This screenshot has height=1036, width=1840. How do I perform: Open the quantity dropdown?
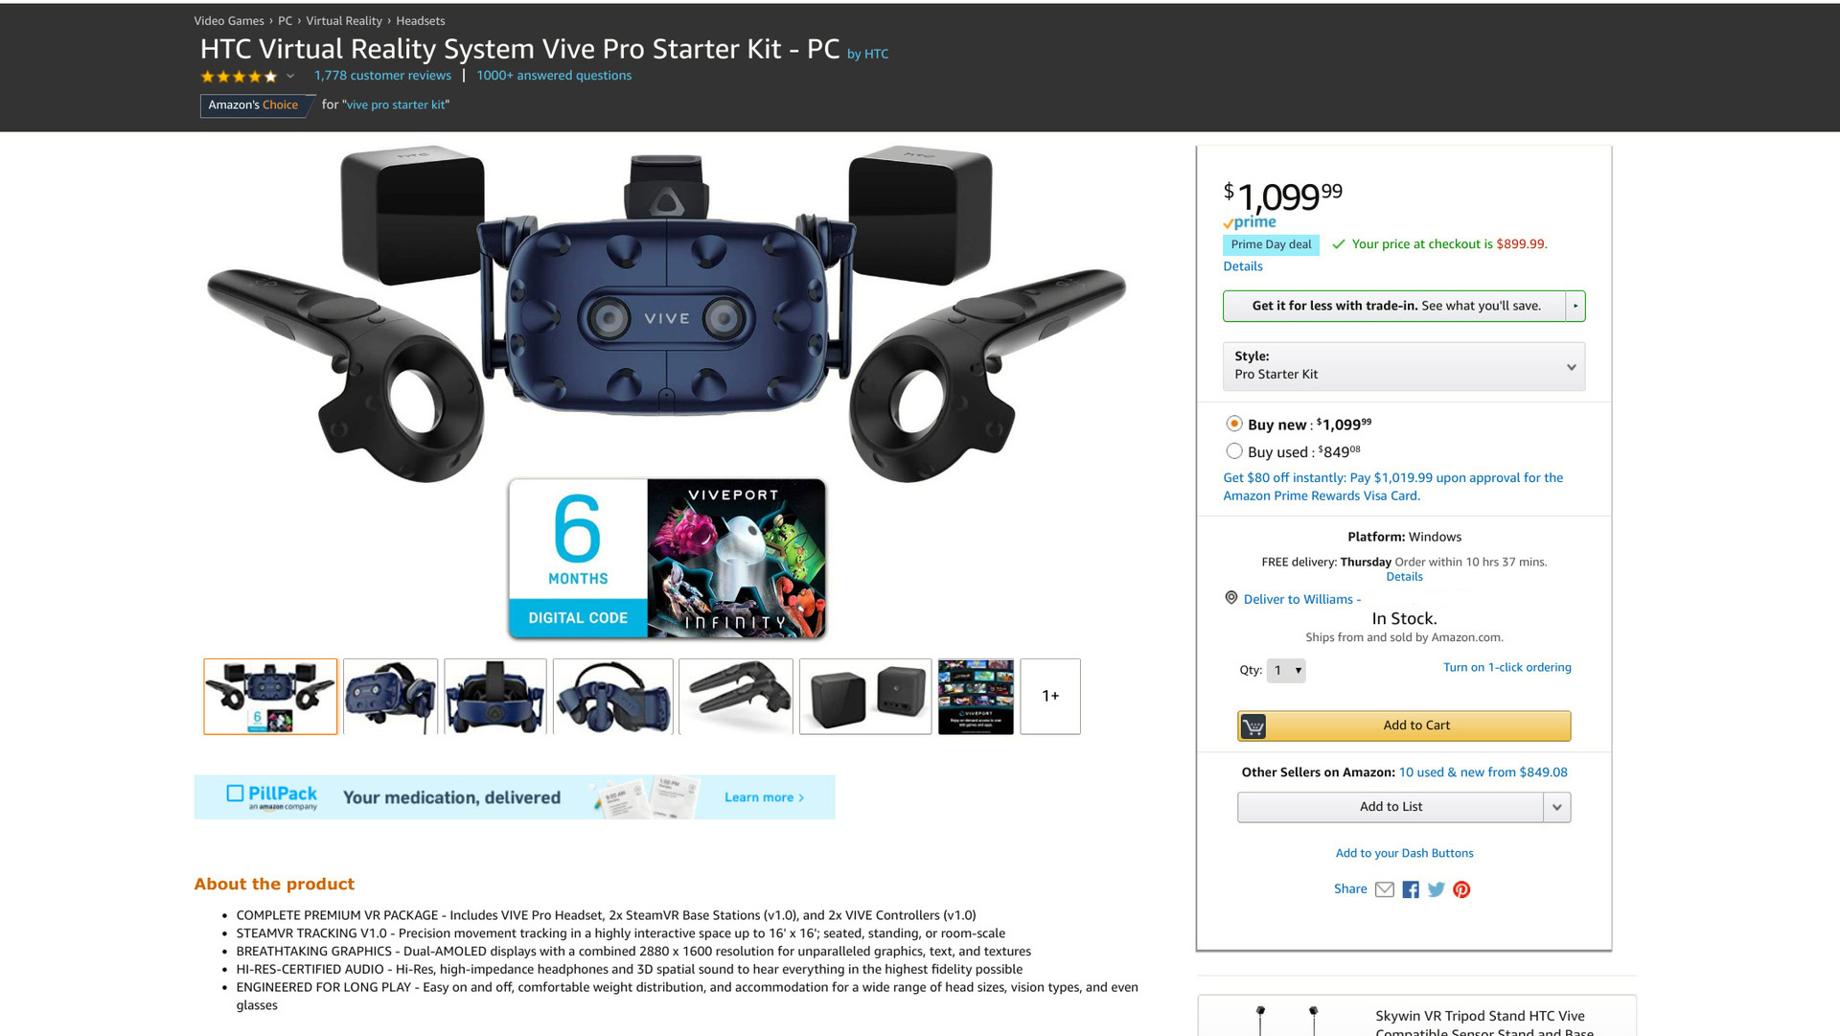(1286, 670)
